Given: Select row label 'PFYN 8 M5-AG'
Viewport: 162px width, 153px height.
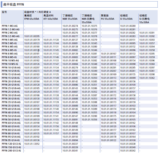Looking at the screenshot, I should (10, 54).
